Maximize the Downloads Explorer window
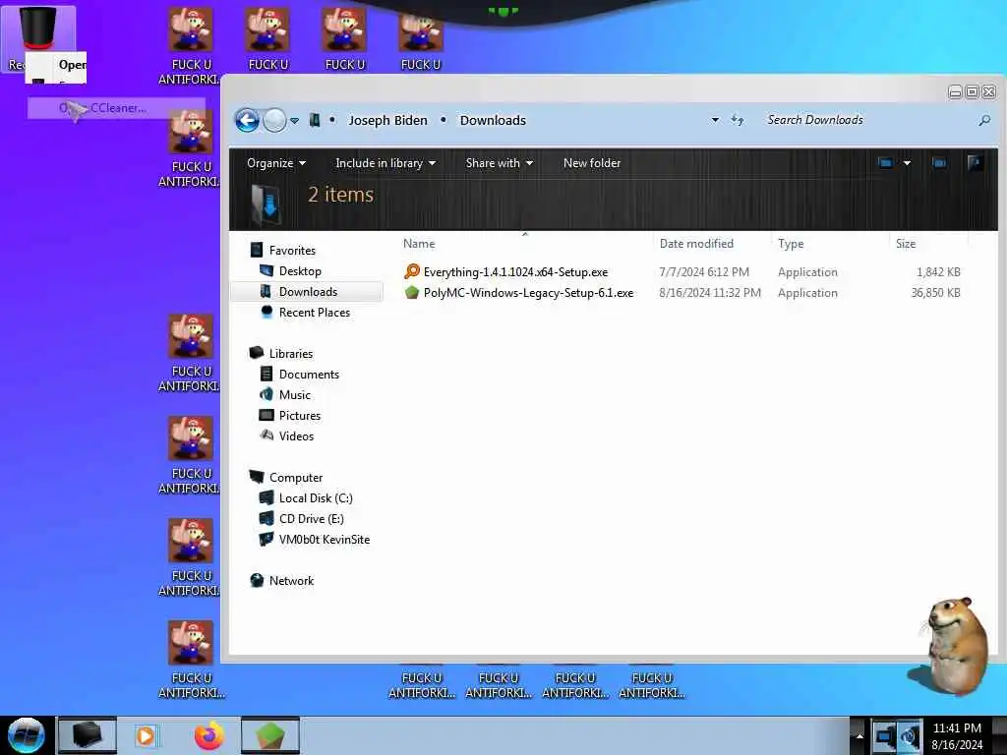The height and width of the screenshot is (755, 1007). click(972, 91)
